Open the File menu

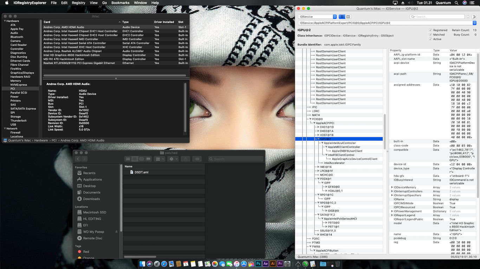54,3
